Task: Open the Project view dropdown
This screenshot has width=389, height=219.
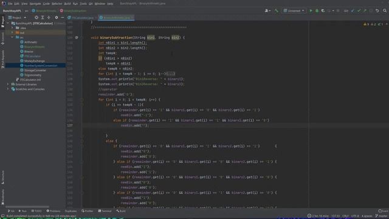Action: [x=17, y=18]
